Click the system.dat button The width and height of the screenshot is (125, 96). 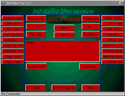click(x=13, y=18)
